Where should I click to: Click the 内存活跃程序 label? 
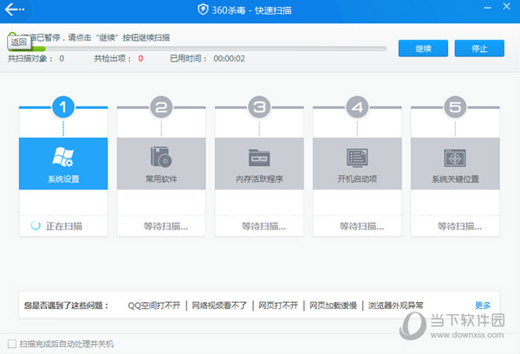tap(259, 179)
